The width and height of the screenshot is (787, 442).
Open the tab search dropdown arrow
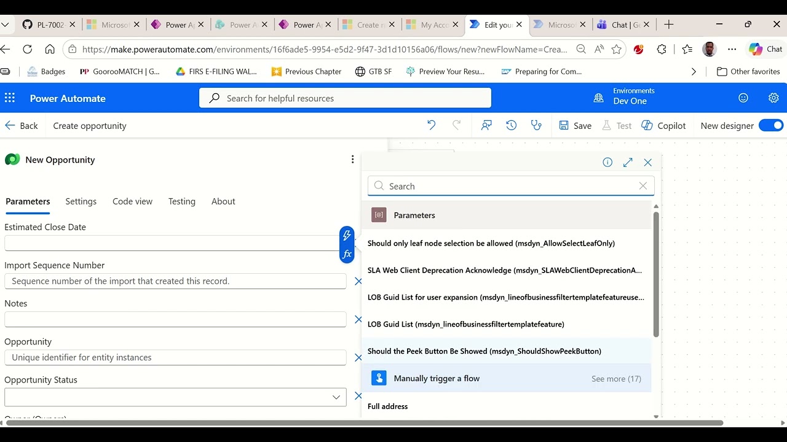click(5, 25)
